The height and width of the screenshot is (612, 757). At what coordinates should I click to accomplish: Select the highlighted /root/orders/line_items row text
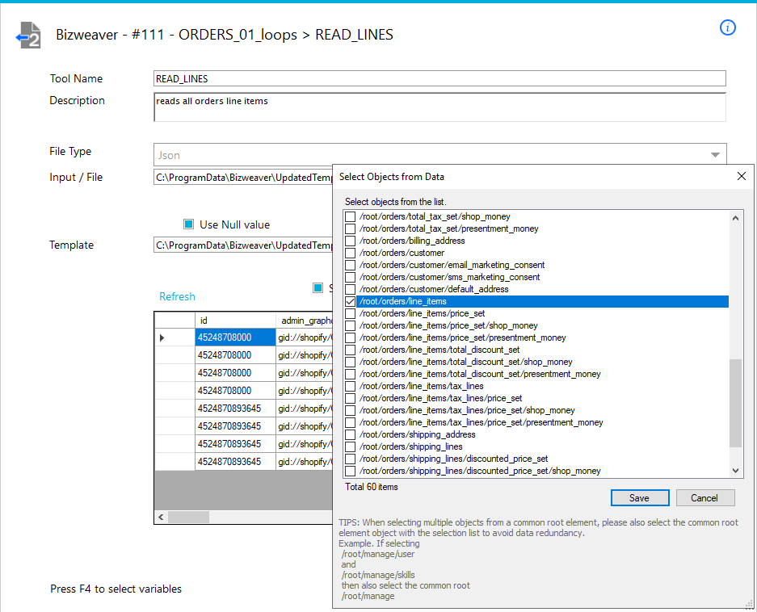pos(403,301)
